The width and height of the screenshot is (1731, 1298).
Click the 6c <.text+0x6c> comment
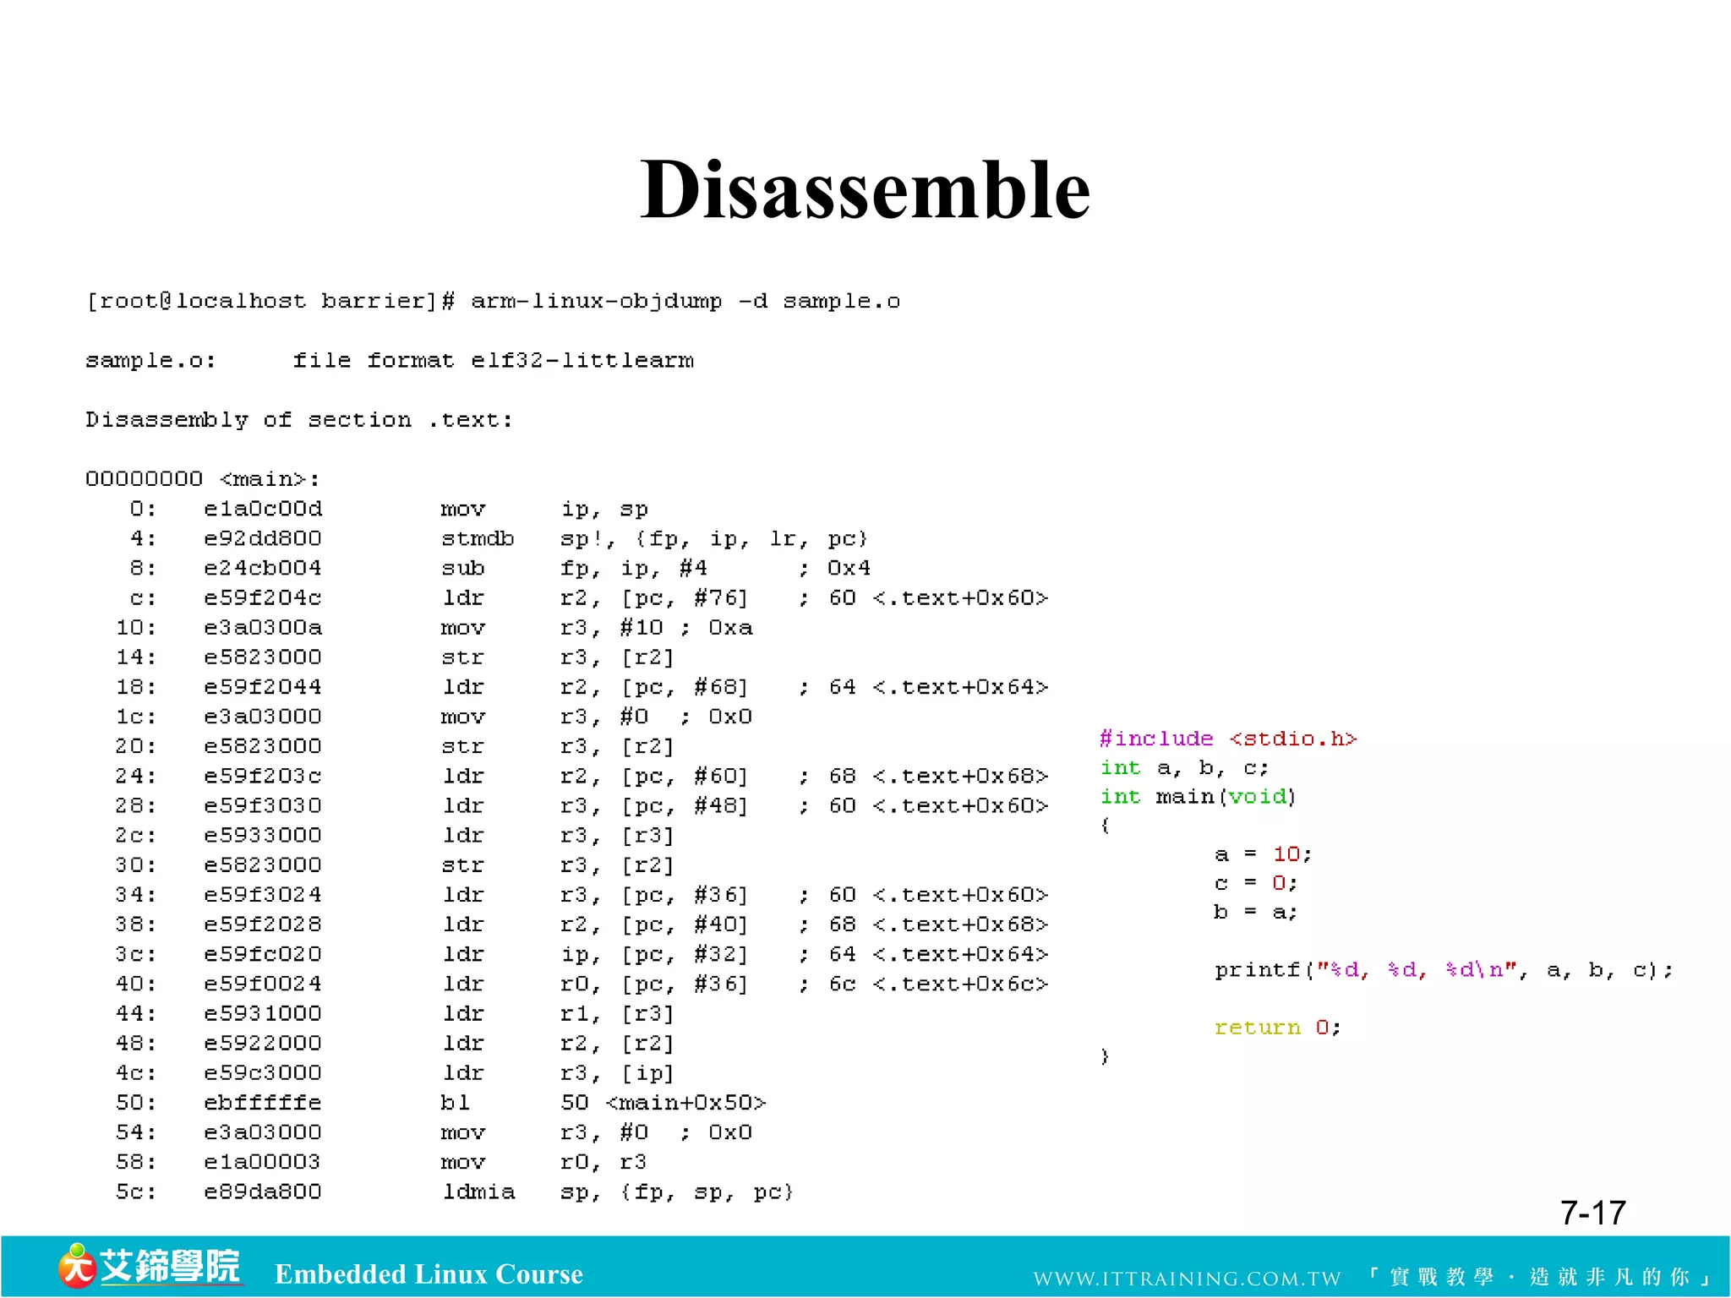[x=938, y=984]
